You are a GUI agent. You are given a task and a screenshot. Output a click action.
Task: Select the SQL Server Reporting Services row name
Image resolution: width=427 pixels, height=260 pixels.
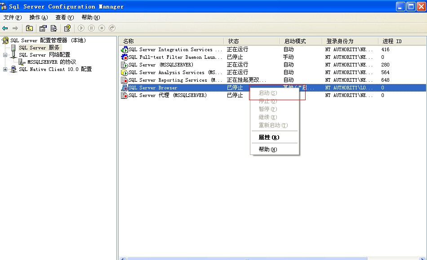175,80
